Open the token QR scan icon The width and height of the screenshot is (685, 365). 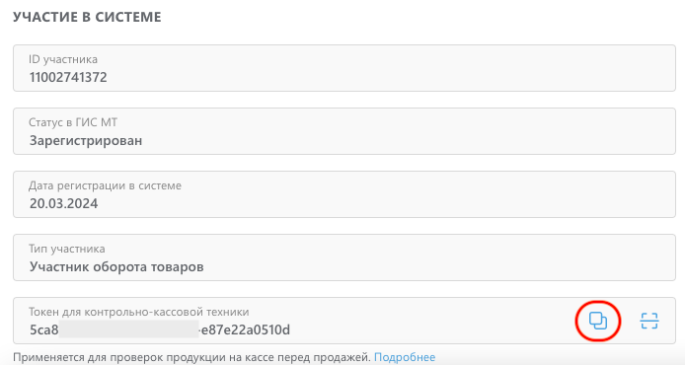pyautogui.click(x=649, y=321)
